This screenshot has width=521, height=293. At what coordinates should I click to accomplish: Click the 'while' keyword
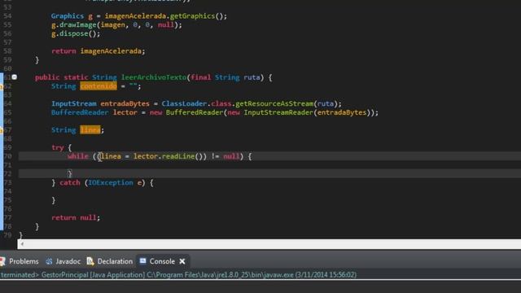(78, 156)
